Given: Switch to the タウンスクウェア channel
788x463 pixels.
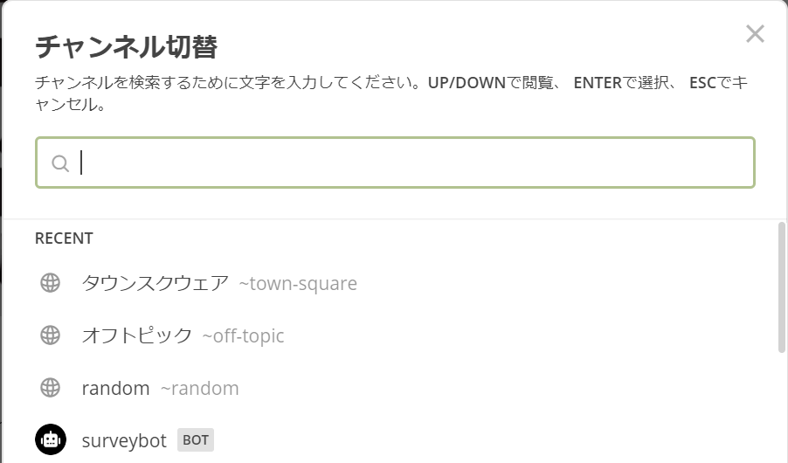Looking at the screenshot, I should tap(156, 283).
